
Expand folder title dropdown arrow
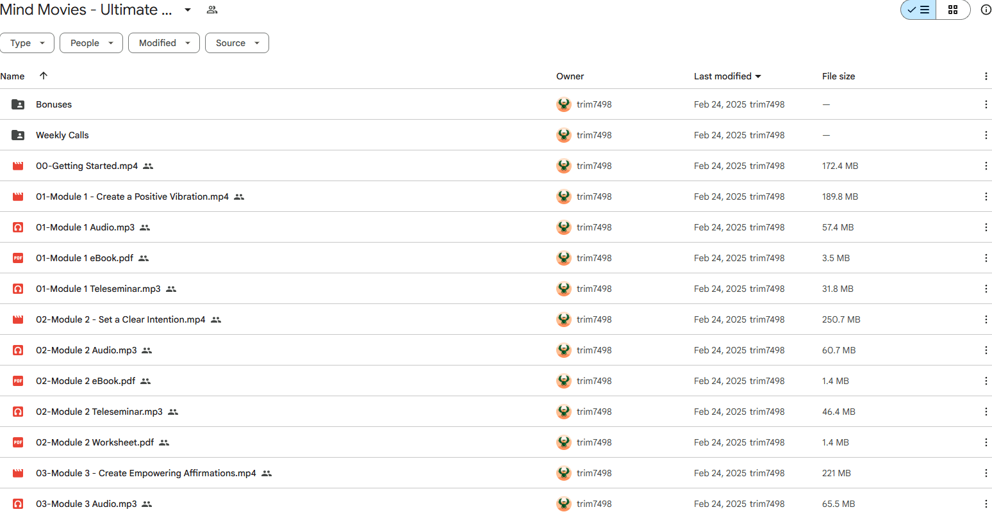coord(188,10)
